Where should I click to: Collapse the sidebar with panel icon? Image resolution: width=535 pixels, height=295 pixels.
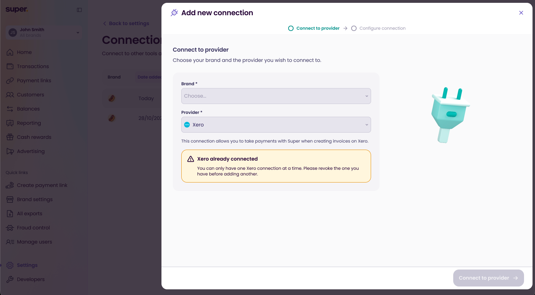pyautogui.click(x=79, y=10)
